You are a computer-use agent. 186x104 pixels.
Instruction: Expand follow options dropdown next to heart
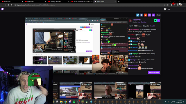(158, 21)
